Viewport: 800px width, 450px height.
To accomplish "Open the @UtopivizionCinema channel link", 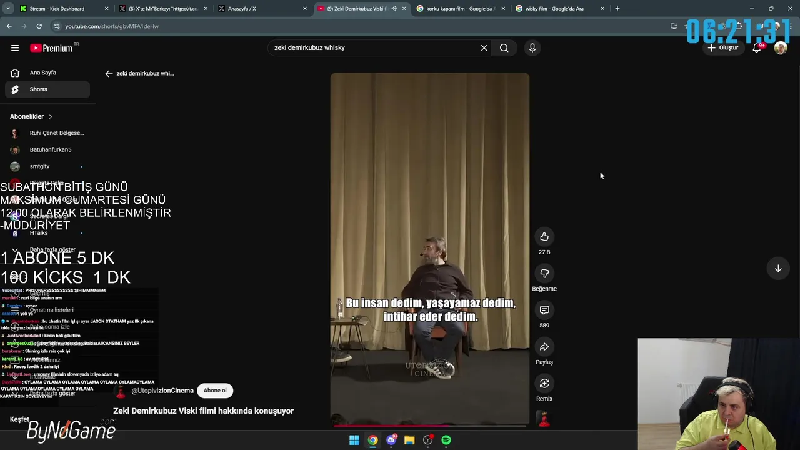I will click(x=162, y=391).
